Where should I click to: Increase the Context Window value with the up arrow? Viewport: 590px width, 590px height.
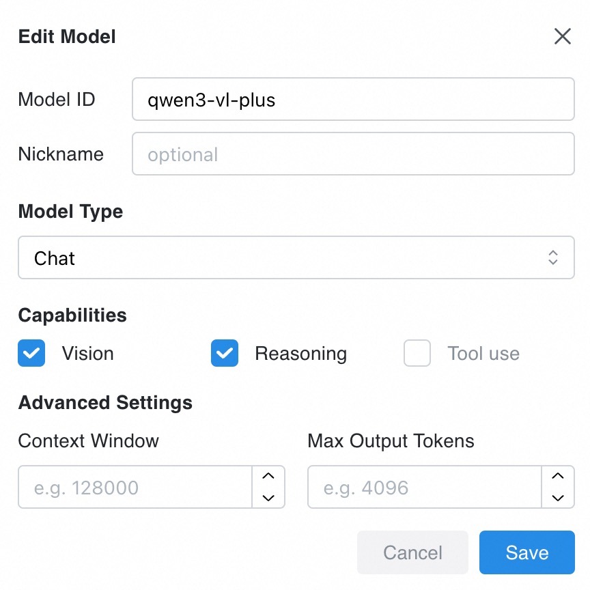(x=268, y=477)
